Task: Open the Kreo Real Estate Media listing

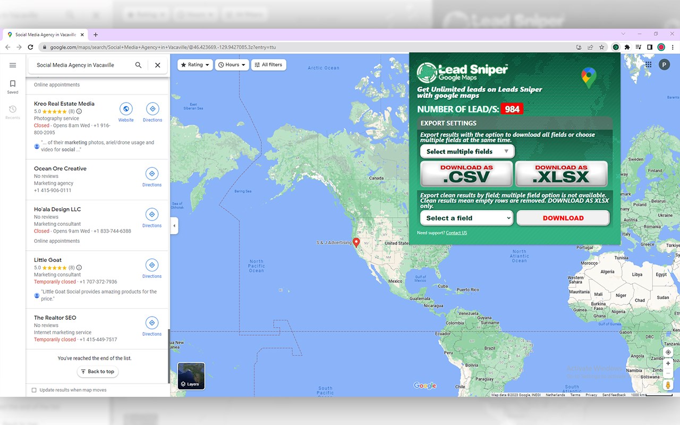Action: coord(64,104)
